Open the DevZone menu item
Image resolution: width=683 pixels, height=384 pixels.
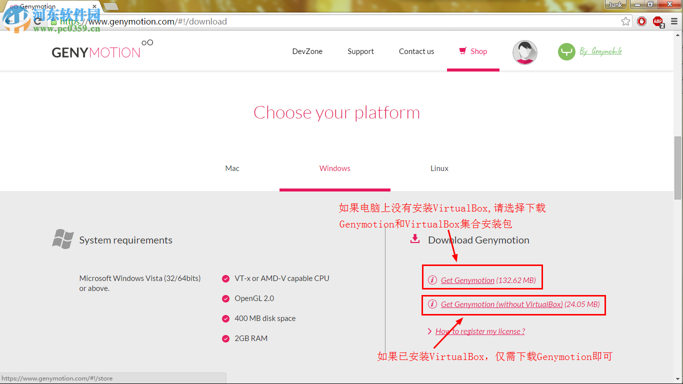click(x=307, y=51)
